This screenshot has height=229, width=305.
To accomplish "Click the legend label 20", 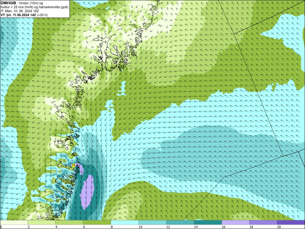I will (279, 227).
